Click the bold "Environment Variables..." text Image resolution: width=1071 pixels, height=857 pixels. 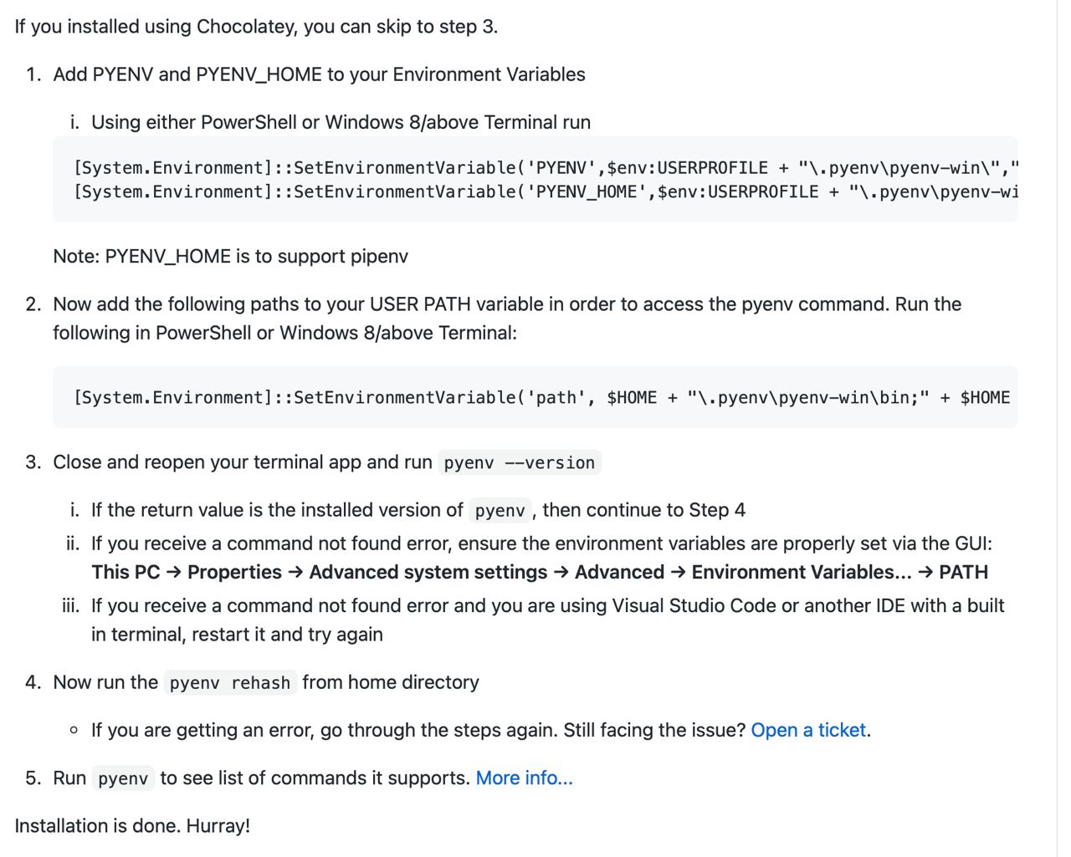pos(802,572)
